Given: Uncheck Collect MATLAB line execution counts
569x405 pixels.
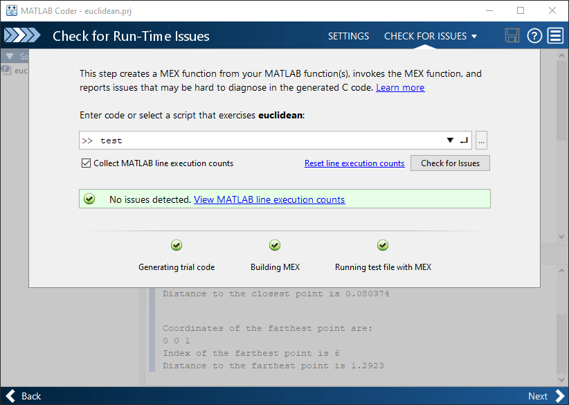Looking at the screenshot, I should click(x=86, y=163).
